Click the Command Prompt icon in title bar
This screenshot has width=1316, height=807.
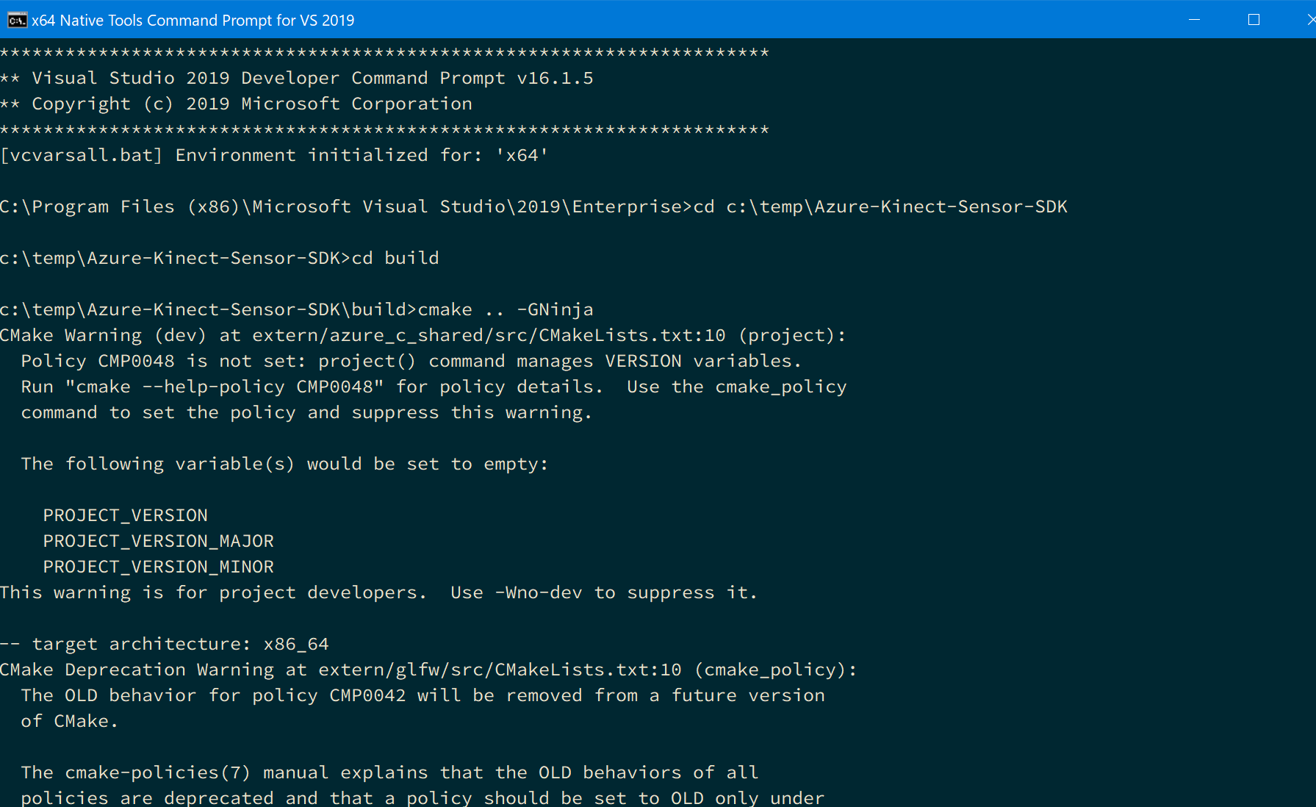(x=17, y=20)
